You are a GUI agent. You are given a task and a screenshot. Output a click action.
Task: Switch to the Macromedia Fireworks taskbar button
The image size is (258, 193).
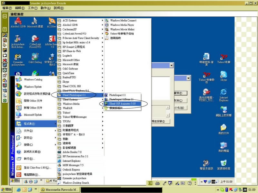tap(60, 189)
